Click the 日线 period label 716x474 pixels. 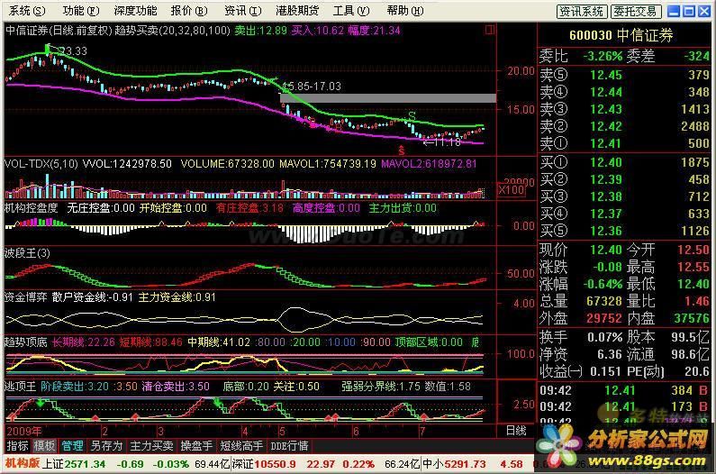pyautogui.click(x=516, y=431)
